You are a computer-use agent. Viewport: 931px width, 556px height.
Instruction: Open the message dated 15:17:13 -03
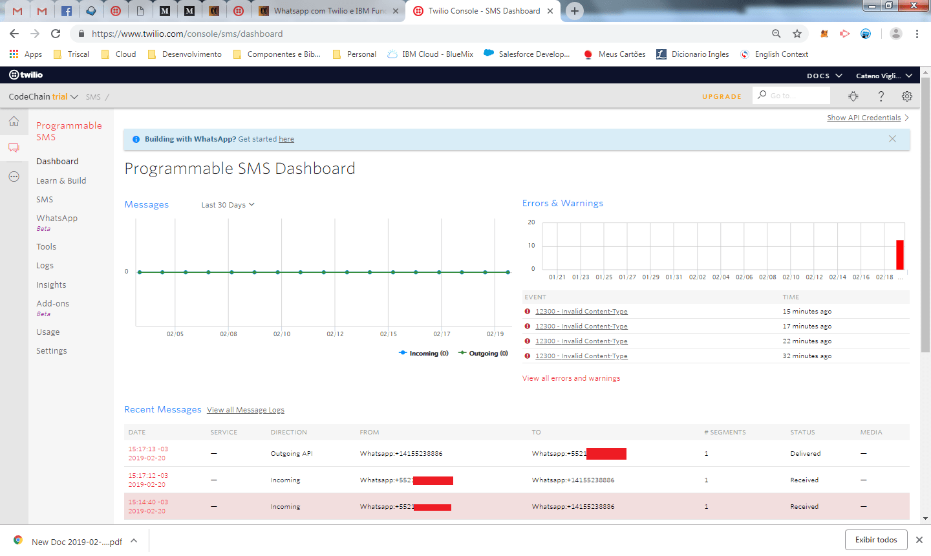pyautogui.click(x=148, y=453)
